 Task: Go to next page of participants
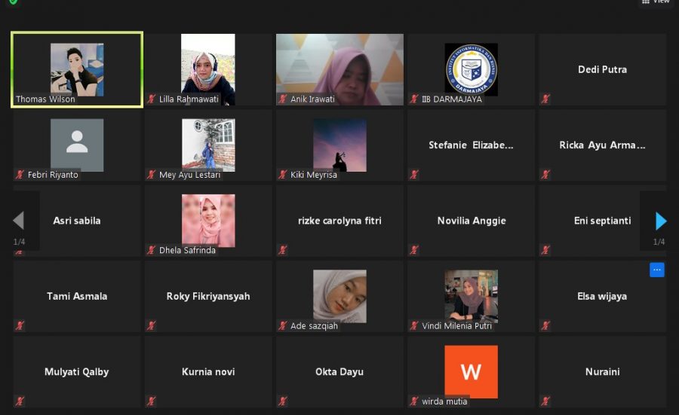tap(660, 221)
